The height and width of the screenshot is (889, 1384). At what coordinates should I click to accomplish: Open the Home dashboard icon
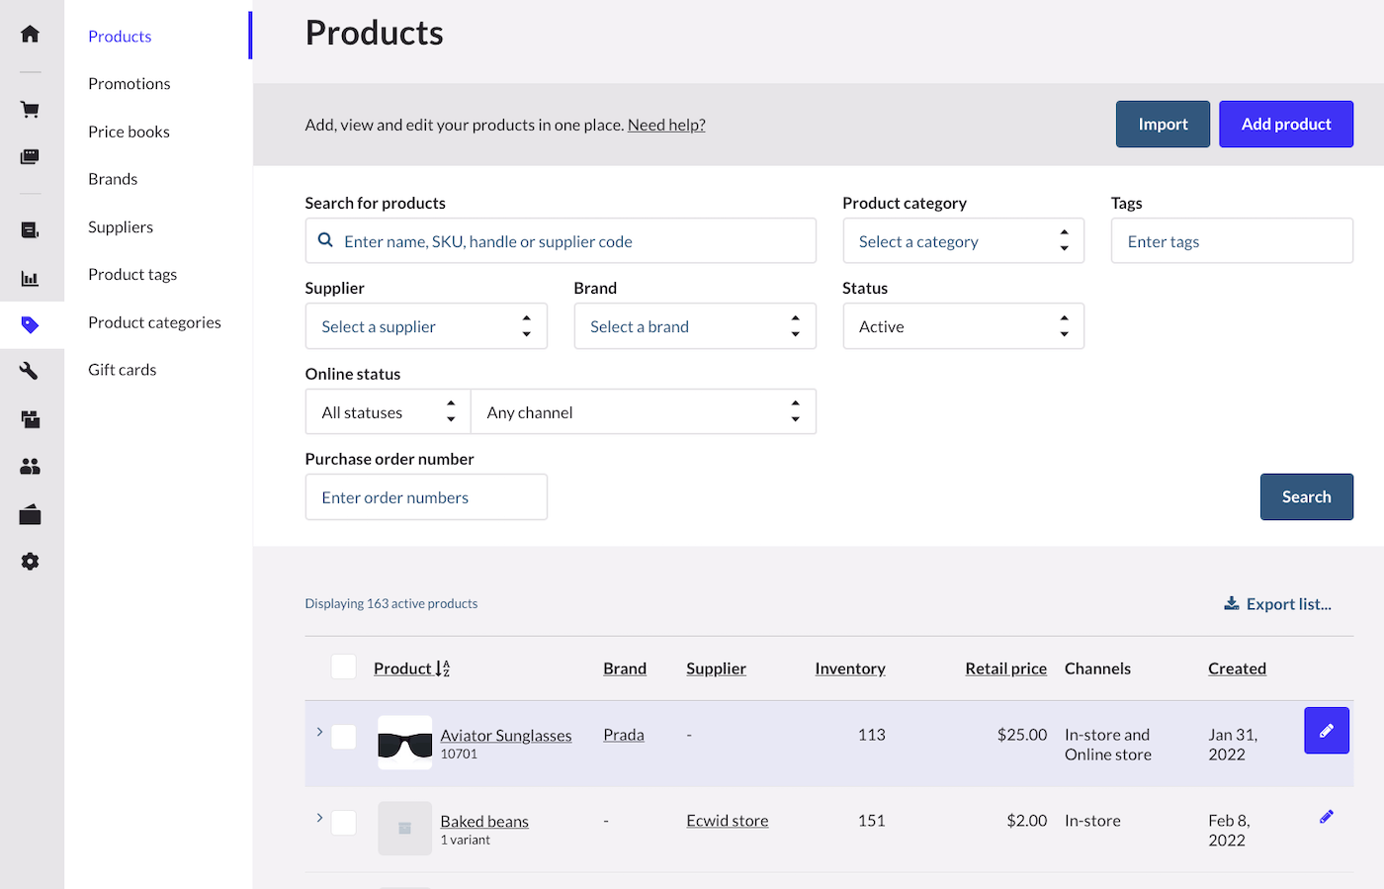click(30, 34)
